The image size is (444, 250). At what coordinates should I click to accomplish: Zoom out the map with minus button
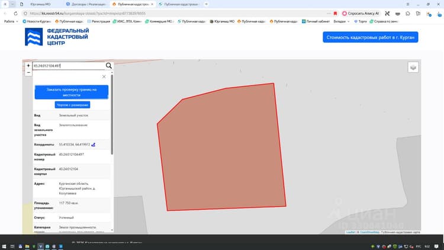pyautogui.click(x=28, y=72)
